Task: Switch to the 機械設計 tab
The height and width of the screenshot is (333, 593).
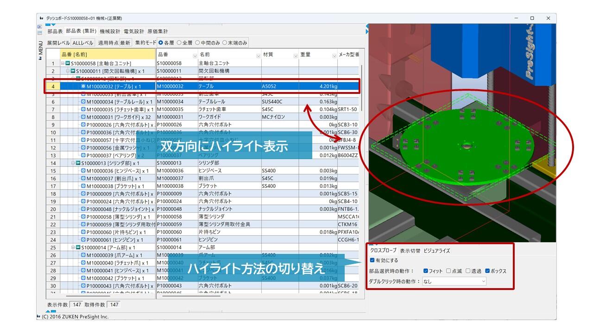Action: click(x=110, y=31)
